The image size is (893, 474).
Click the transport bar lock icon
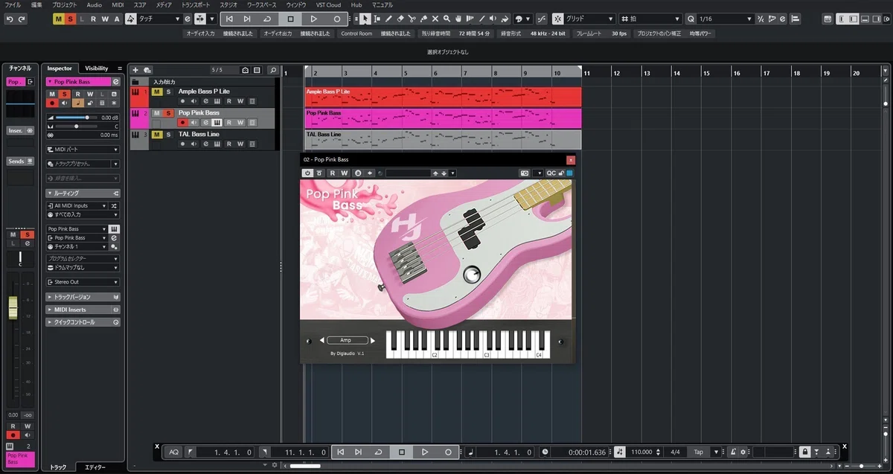click(x=804, y=452)
